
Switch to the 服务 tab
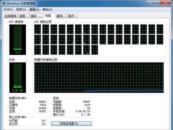pos(36,16)
